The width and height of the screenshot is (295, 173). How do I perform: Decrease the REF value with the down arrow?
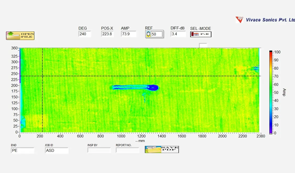click(x=148, y=36)
